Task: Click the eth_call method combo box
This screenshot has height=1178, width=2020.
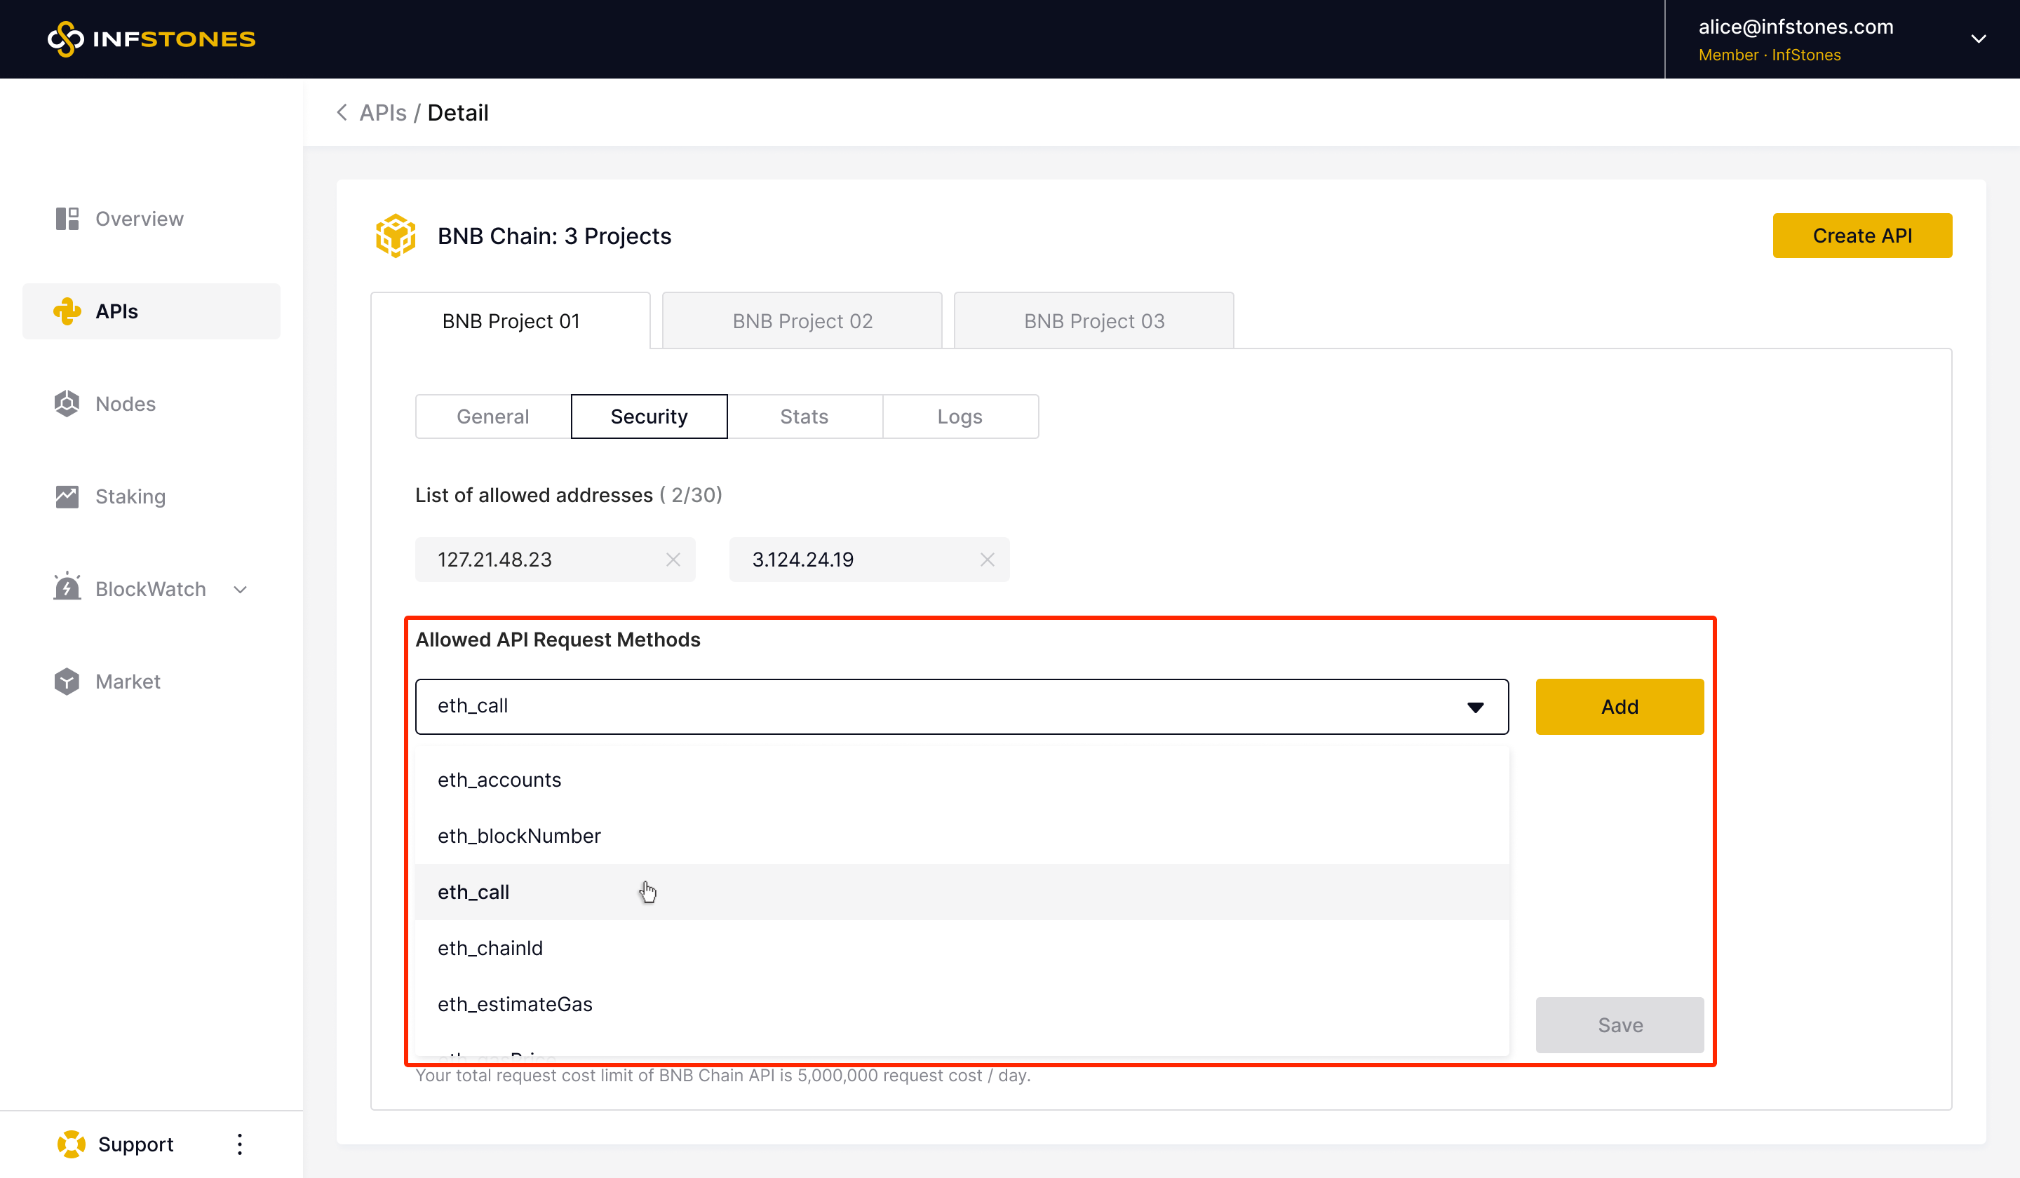Action: tap(962, 707)
